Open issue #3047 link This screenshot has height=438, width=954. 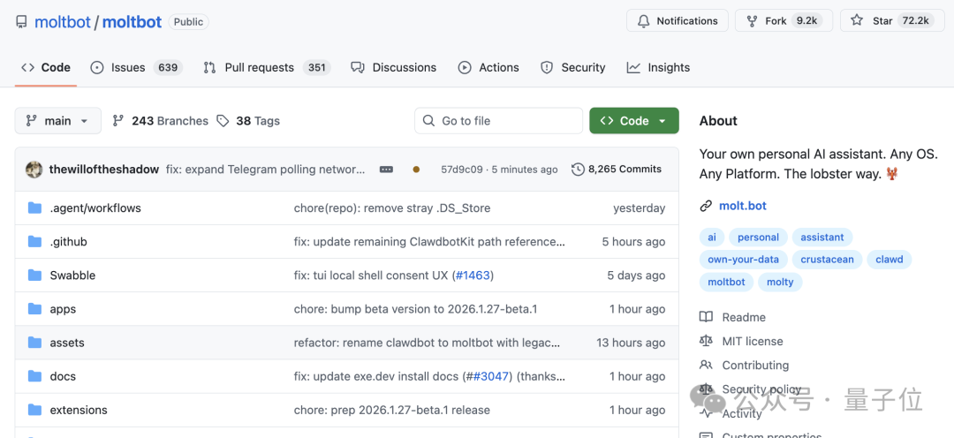491,376
